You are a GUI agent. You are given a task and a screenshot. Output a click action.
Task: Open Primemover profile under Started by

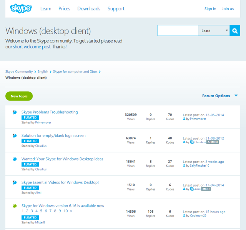click(x=43, y=122)
